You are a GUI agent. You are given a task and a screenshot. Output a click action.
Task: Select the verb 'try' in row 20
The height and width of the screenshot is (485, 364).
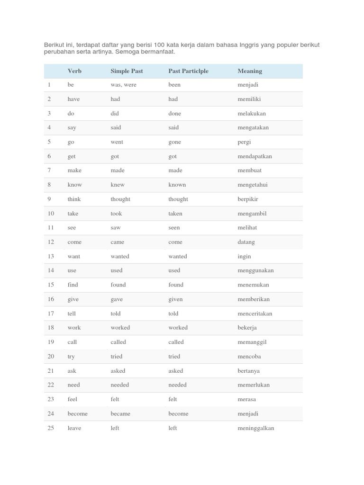71,356
